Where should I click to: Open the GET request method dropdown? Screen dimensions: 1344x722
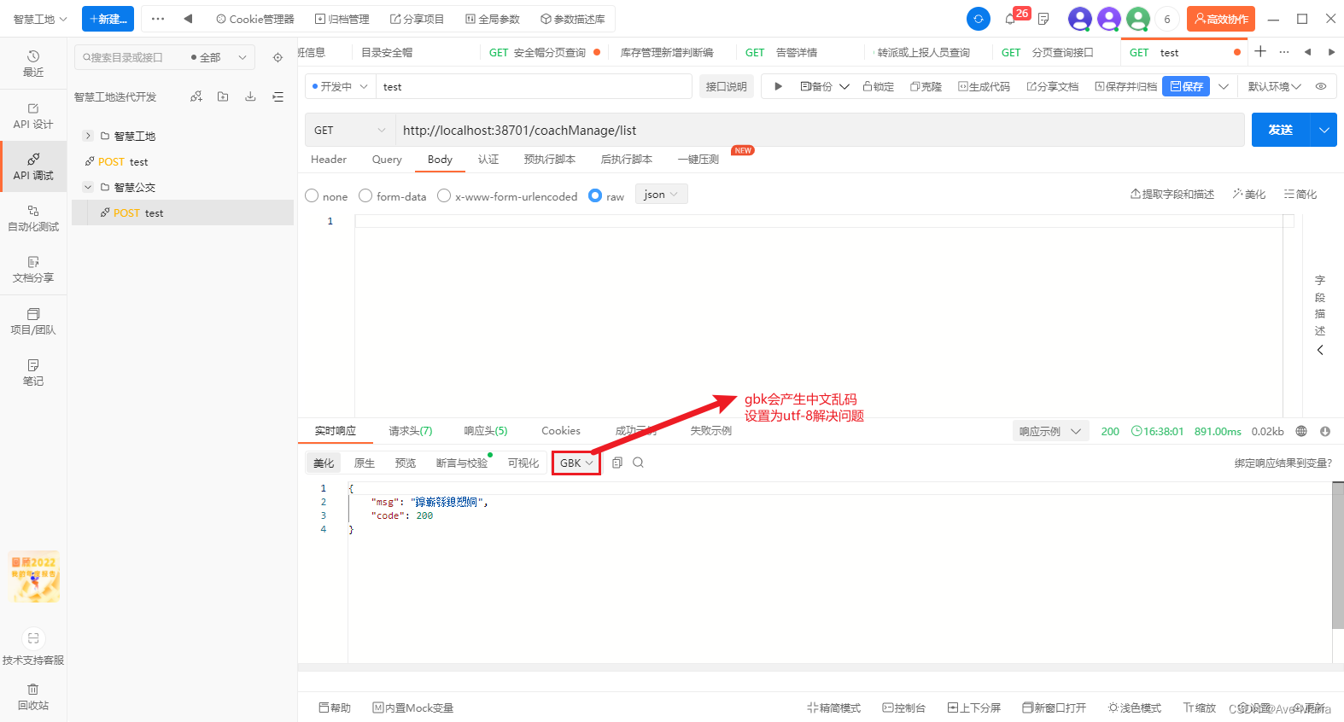coord(349,130)
